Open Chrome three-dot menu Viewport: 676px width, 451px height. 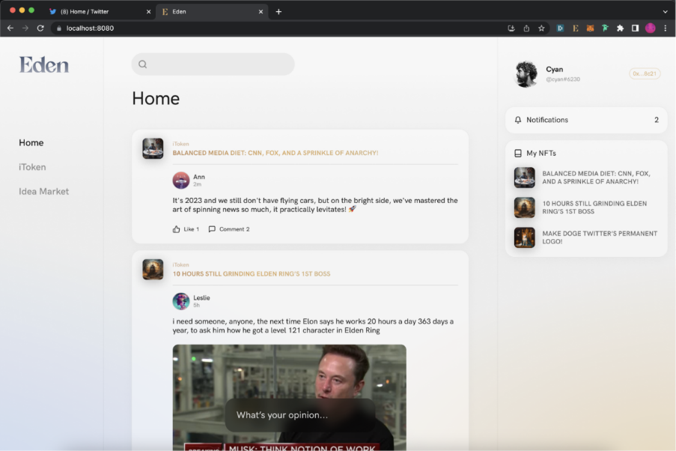click(x=666, y=28)
